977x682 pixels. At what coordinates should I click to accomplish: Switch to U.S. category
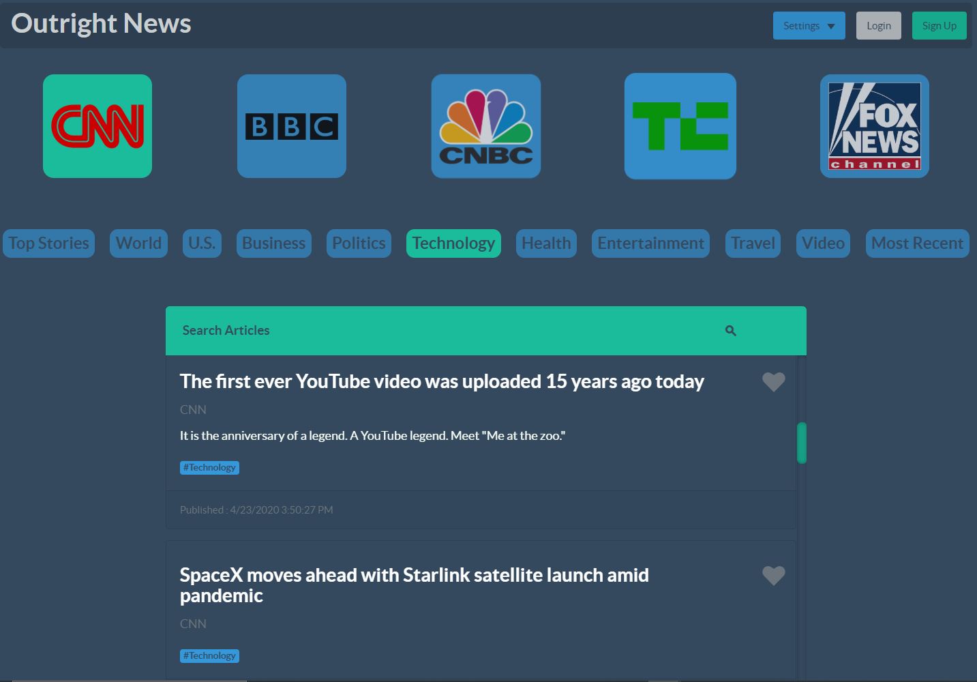point(202,243)
